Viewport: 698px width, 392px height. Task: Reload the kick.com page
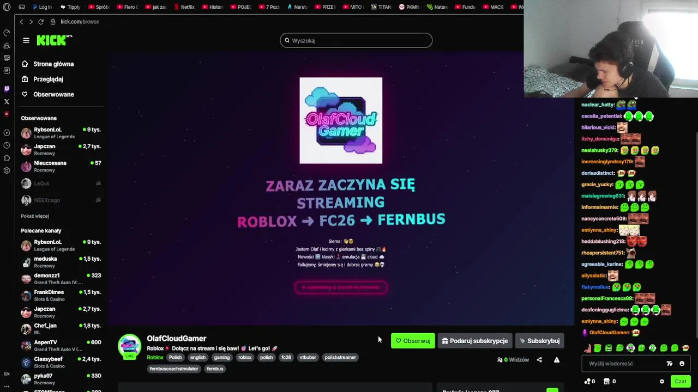(41, 22)
